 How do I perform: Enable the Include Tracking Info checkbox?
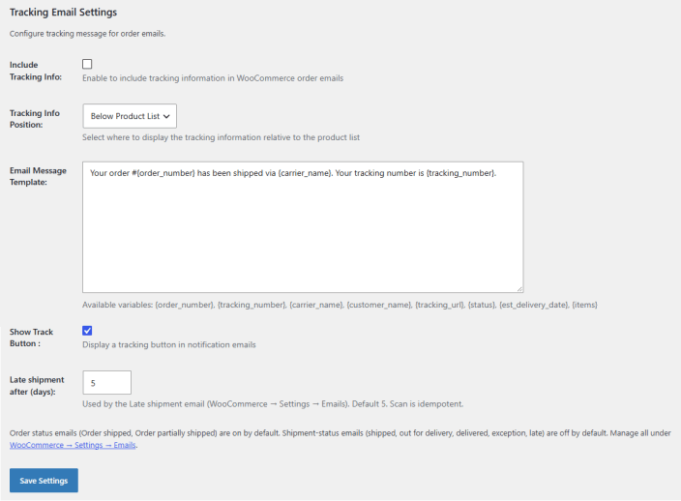pos(87,64)
